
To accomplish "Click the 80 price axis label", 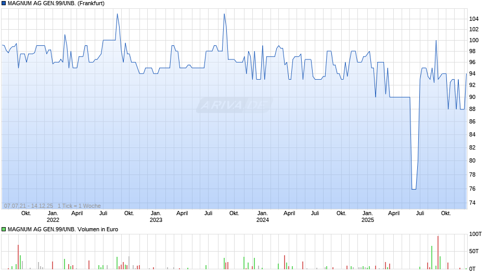I will coord(472,160).
